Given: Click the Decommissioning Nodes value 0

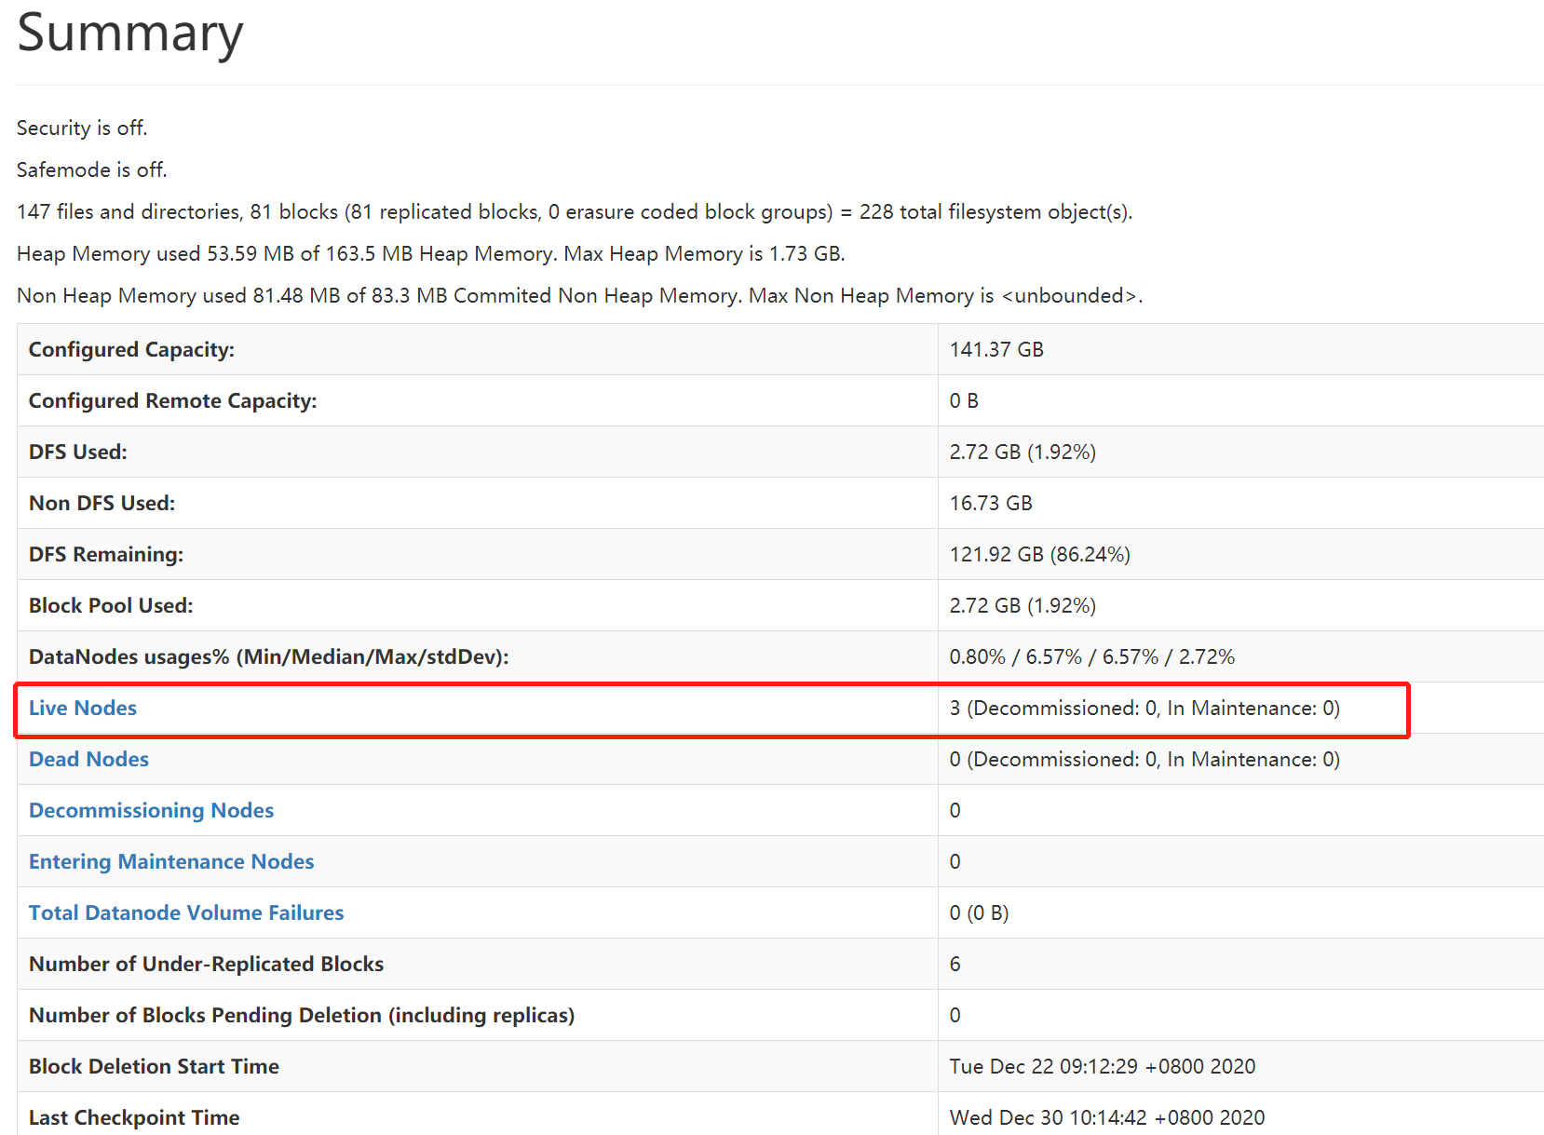Looking at the screenshot, I should (x=955, y=810).
